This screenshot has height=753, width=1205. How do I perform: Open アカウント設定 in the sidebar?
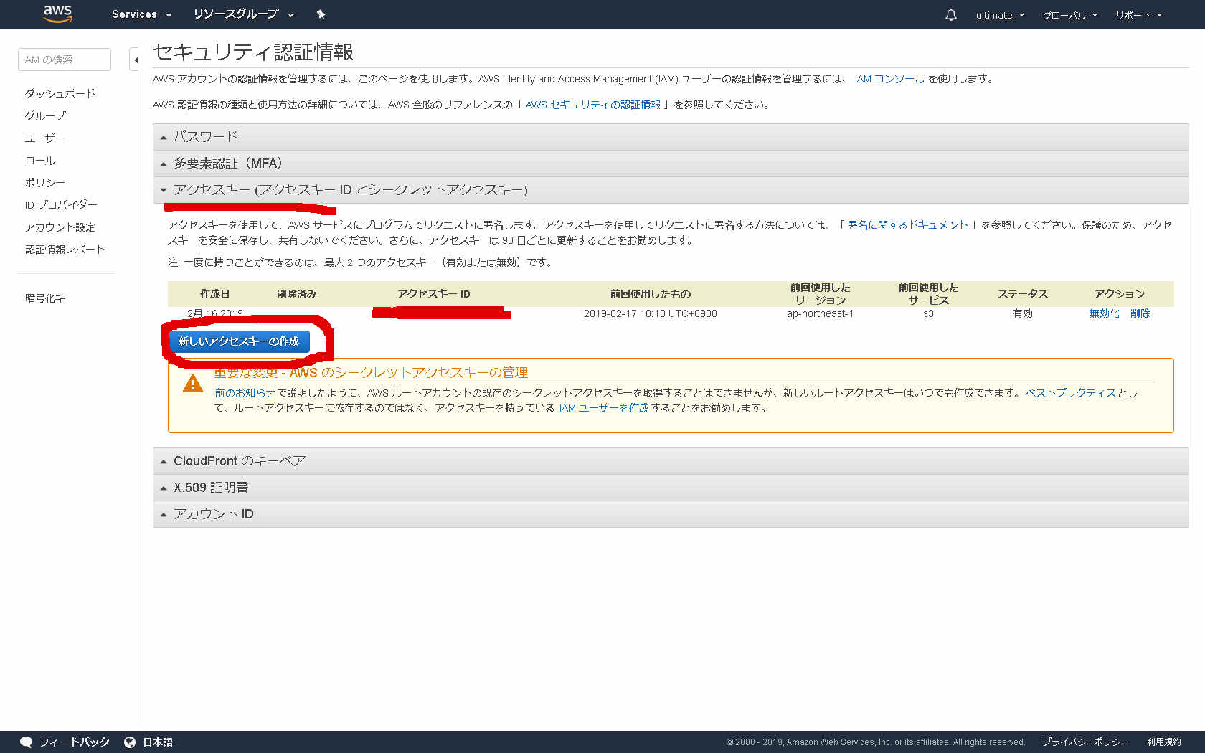coord(60,227)
